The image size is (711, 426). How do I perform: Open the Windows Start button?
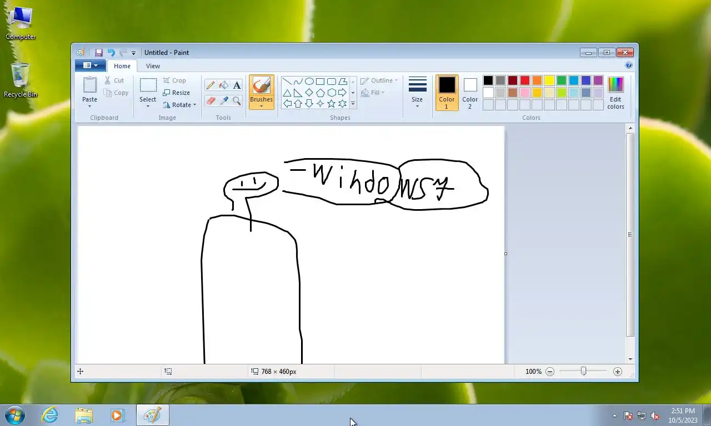[15, 415]
